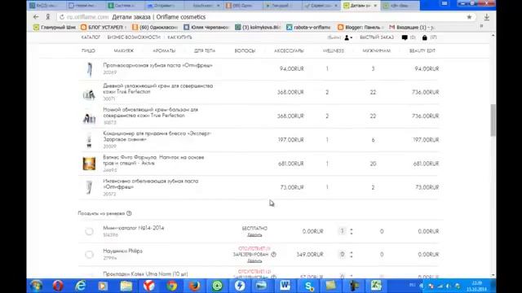Open the 'ЛИЦО' category menu
The image size is (522, 293).
88,50
